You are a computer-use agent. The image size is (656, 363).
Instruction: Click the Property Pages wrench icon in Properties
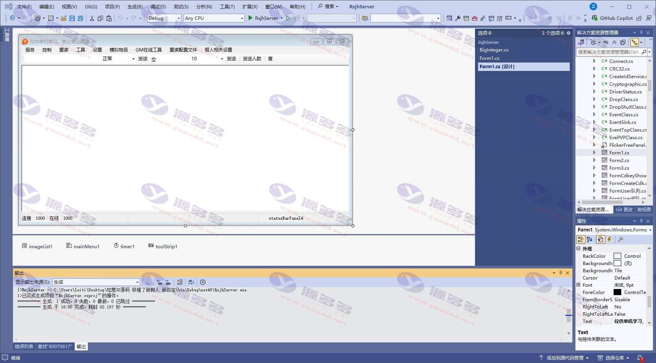[620, 239]
